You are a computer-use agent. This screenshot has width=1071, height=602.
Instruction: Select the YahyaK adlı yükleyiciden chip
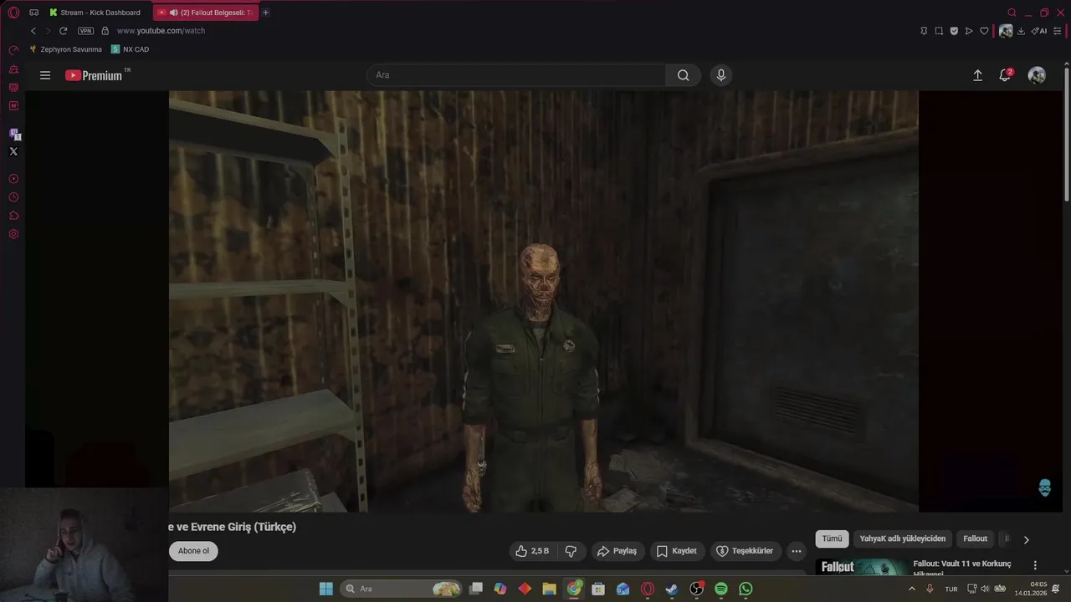point(902,539)
